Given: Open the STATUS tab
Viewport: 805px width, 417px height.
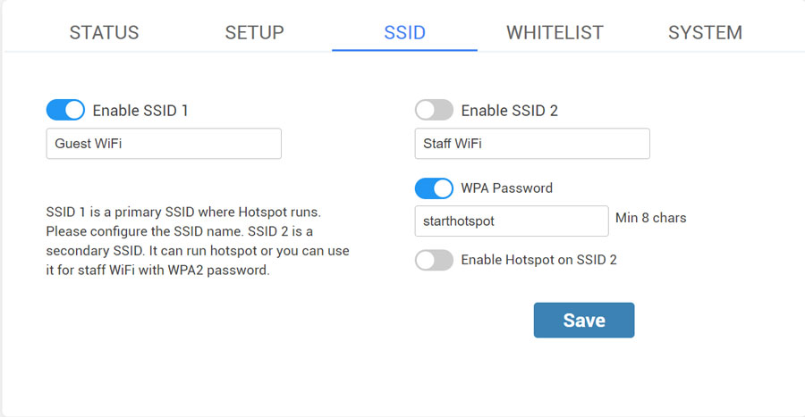Looking at the screenshot, I should coord(104,33).
